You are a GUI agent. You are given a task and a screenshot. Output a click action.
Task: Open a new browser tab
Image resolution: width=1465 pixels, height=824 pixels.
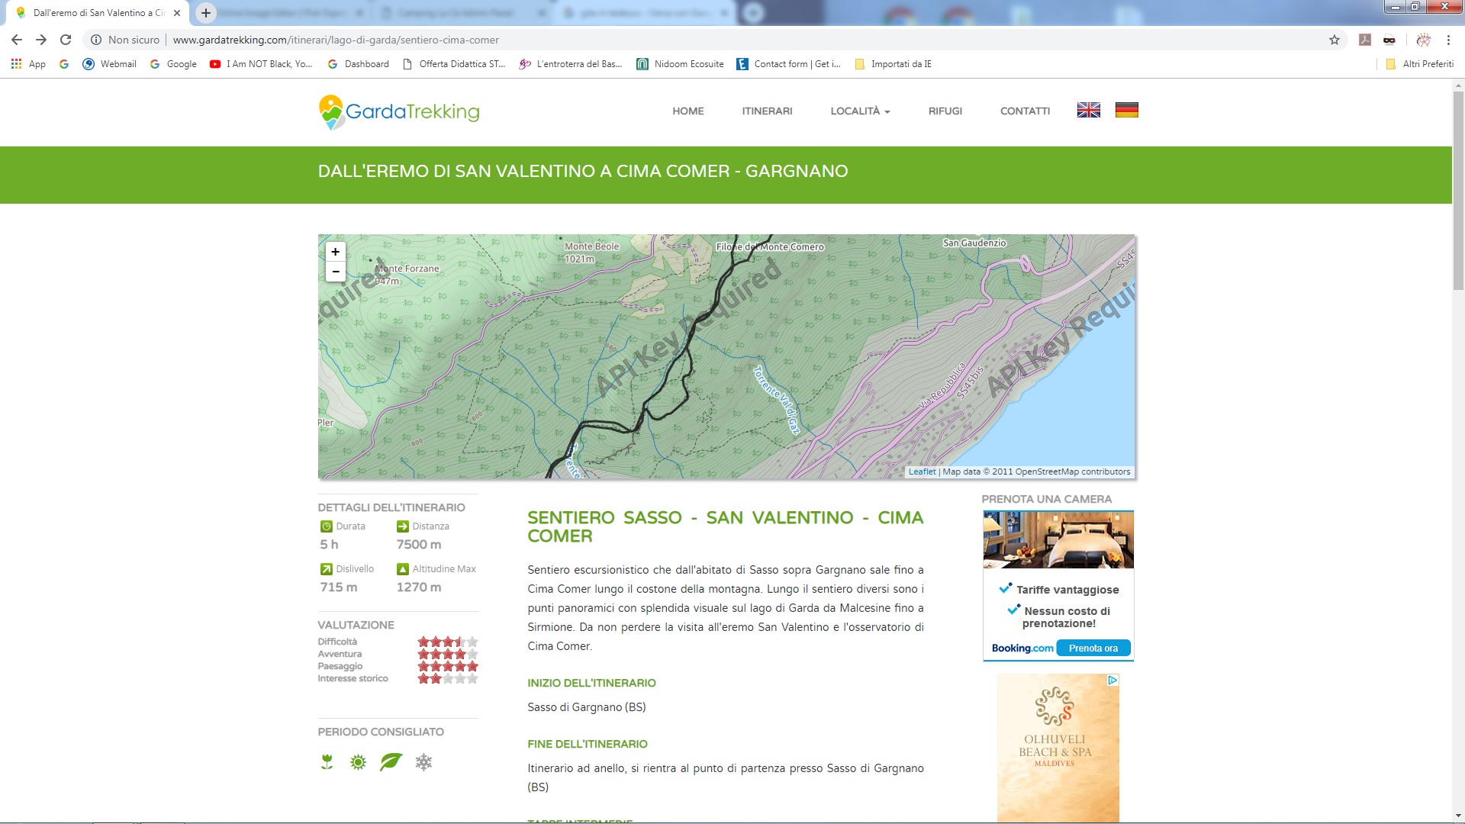pyautogui.click(x=206, y=13)
